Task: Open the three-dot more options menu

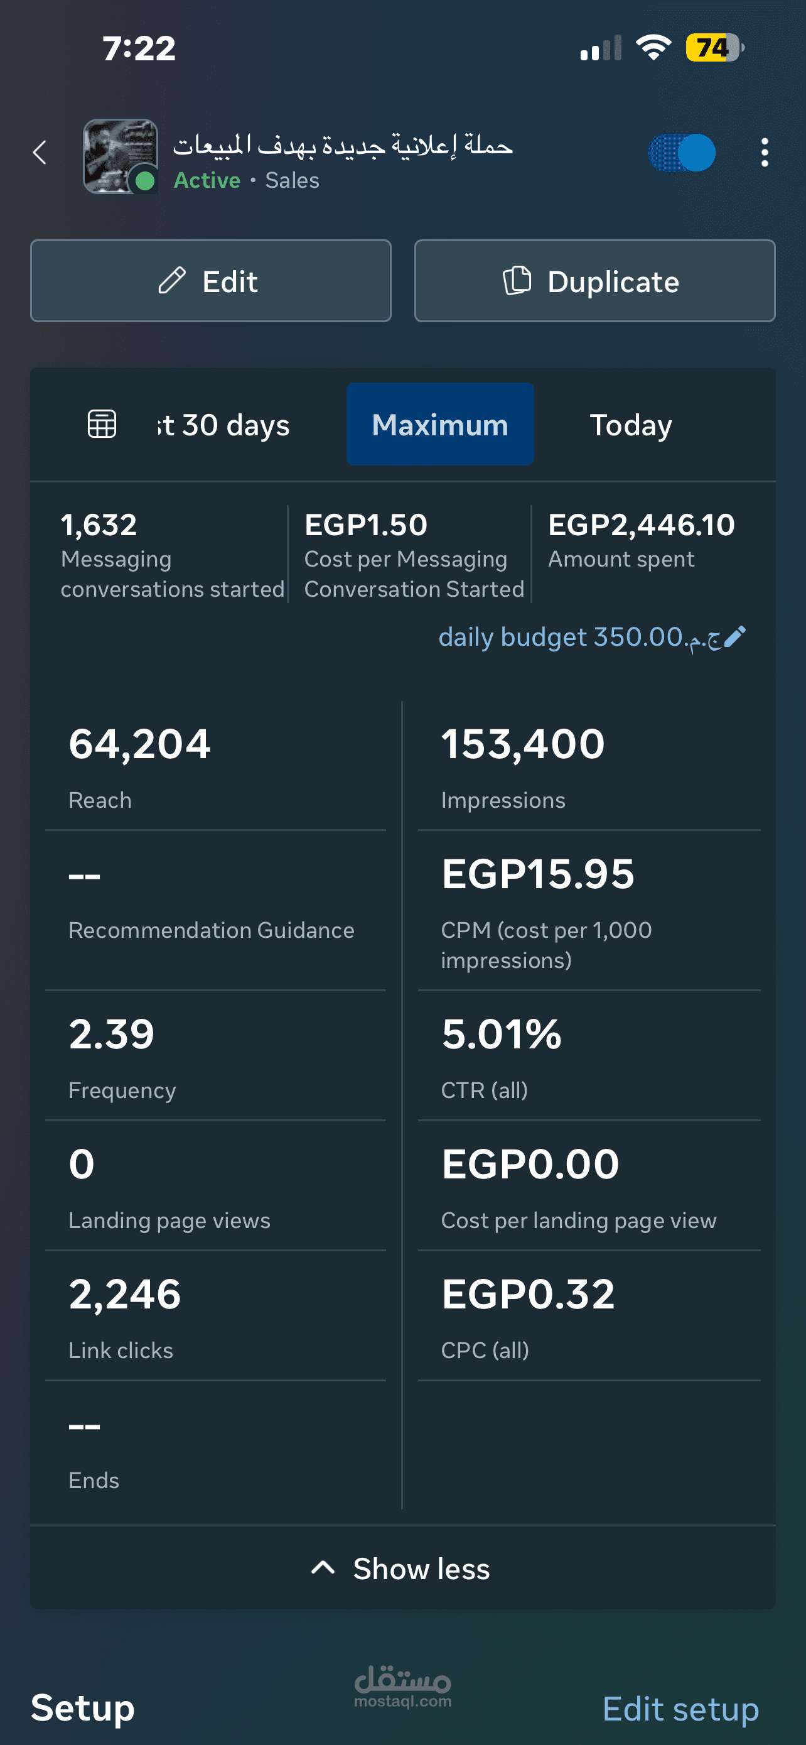Action: click(x=764, y=153)
